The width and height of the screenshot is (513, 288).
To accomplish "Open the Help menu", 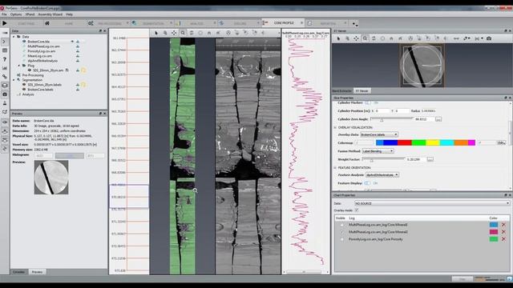I will coord(69,14).
